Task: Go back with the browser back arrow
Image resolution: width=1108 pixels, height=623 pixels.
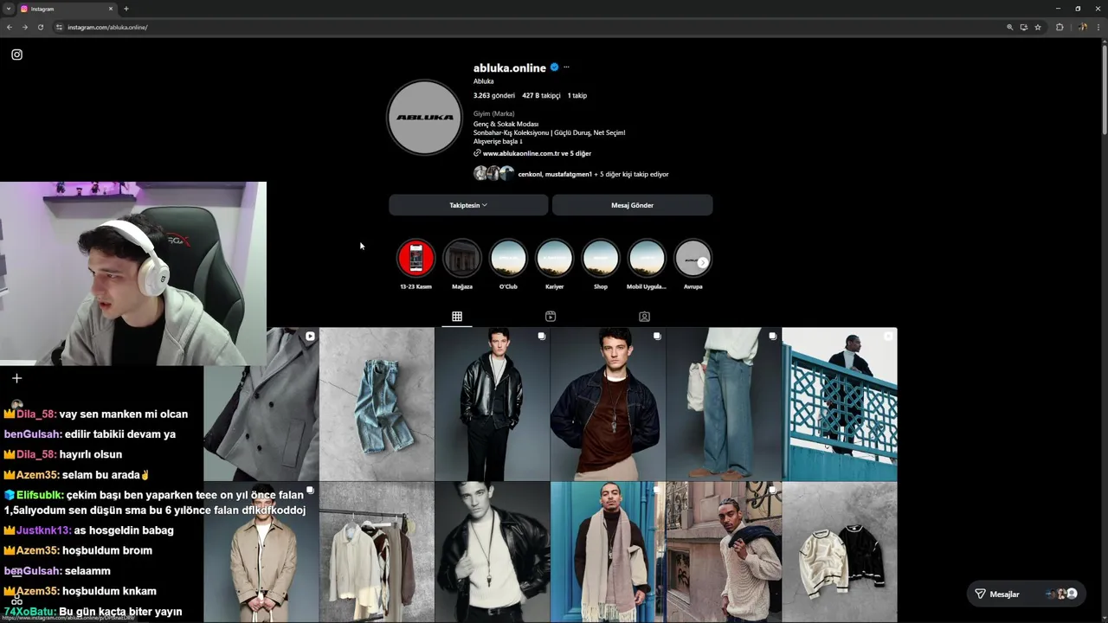Action: (x=10, y=27)
